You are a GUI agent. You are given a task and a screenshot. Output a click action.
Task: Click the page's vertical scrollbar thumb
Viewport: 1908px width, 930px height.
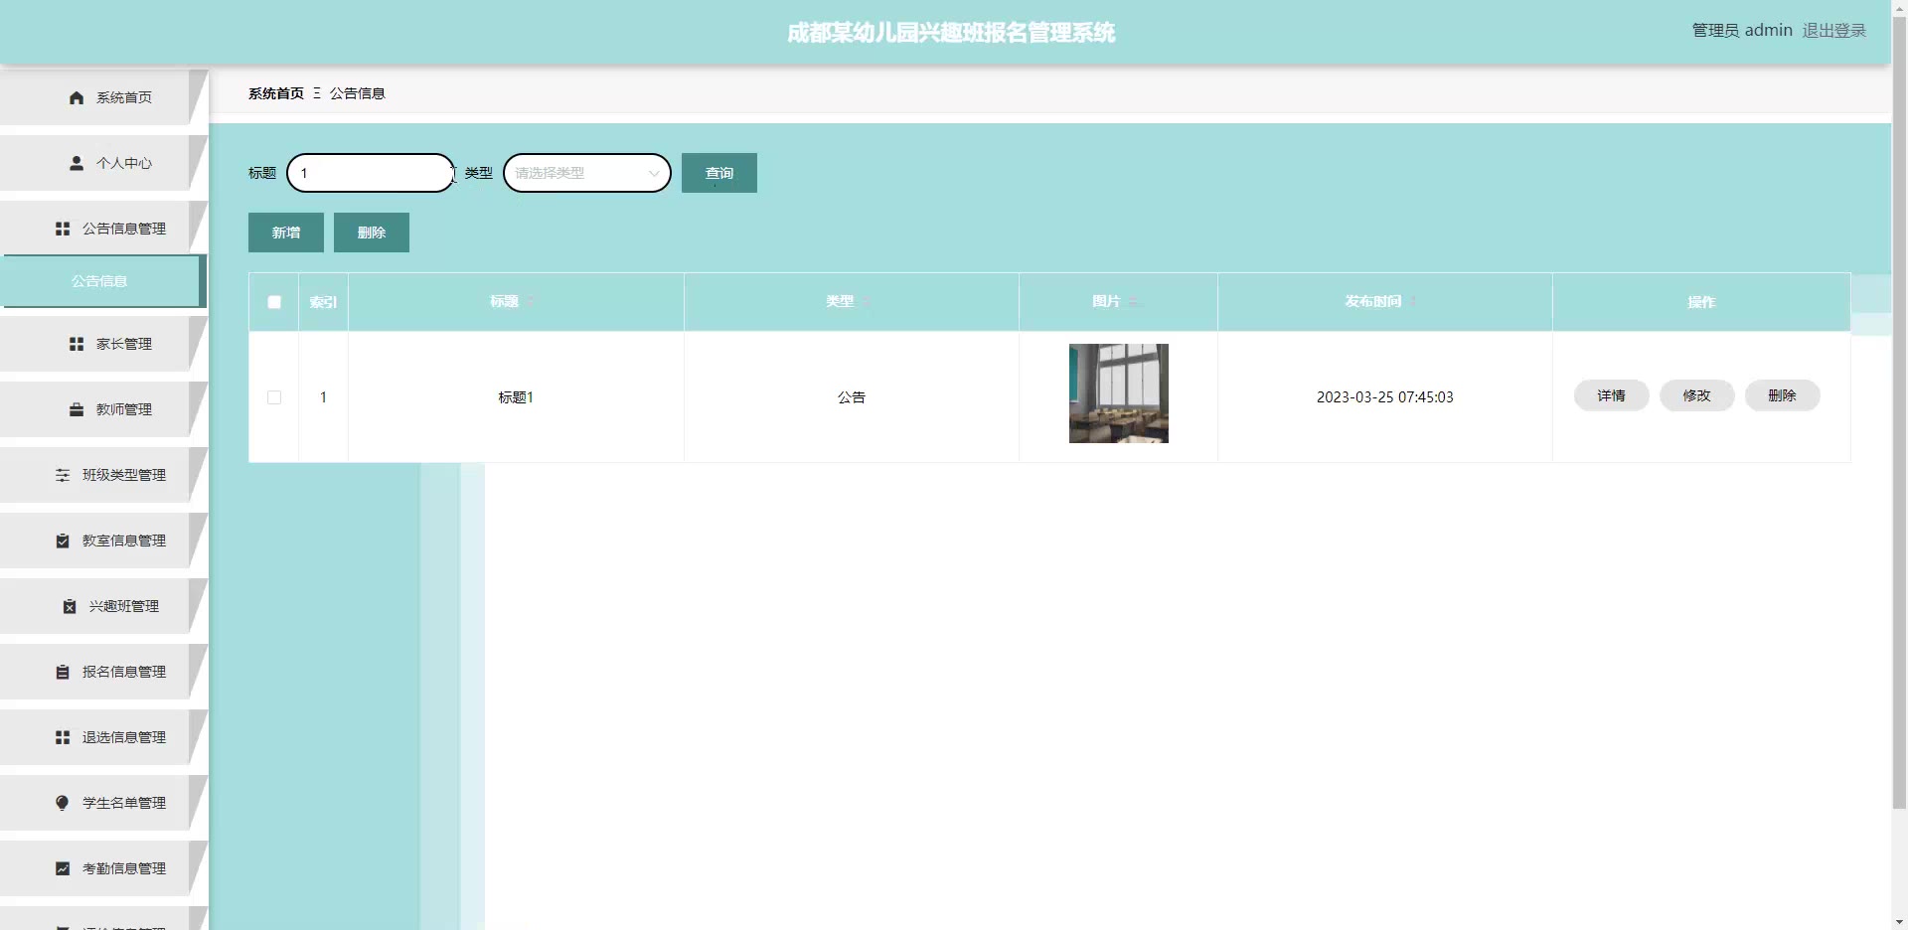click(1899, 413)
